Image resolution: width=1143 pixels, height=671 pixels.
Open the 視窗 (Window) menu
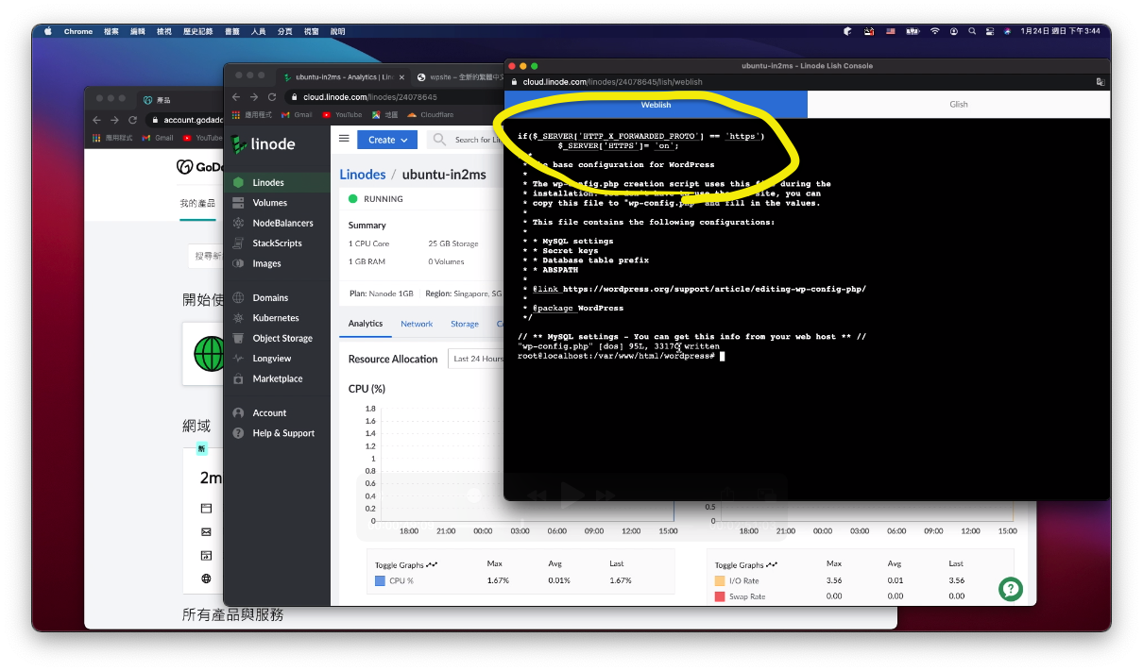(311, 31)
